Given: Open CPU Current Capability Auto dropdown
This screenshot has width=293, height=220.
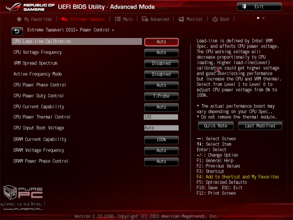Looking at the screenshot, I should click(x=161, y=107).
